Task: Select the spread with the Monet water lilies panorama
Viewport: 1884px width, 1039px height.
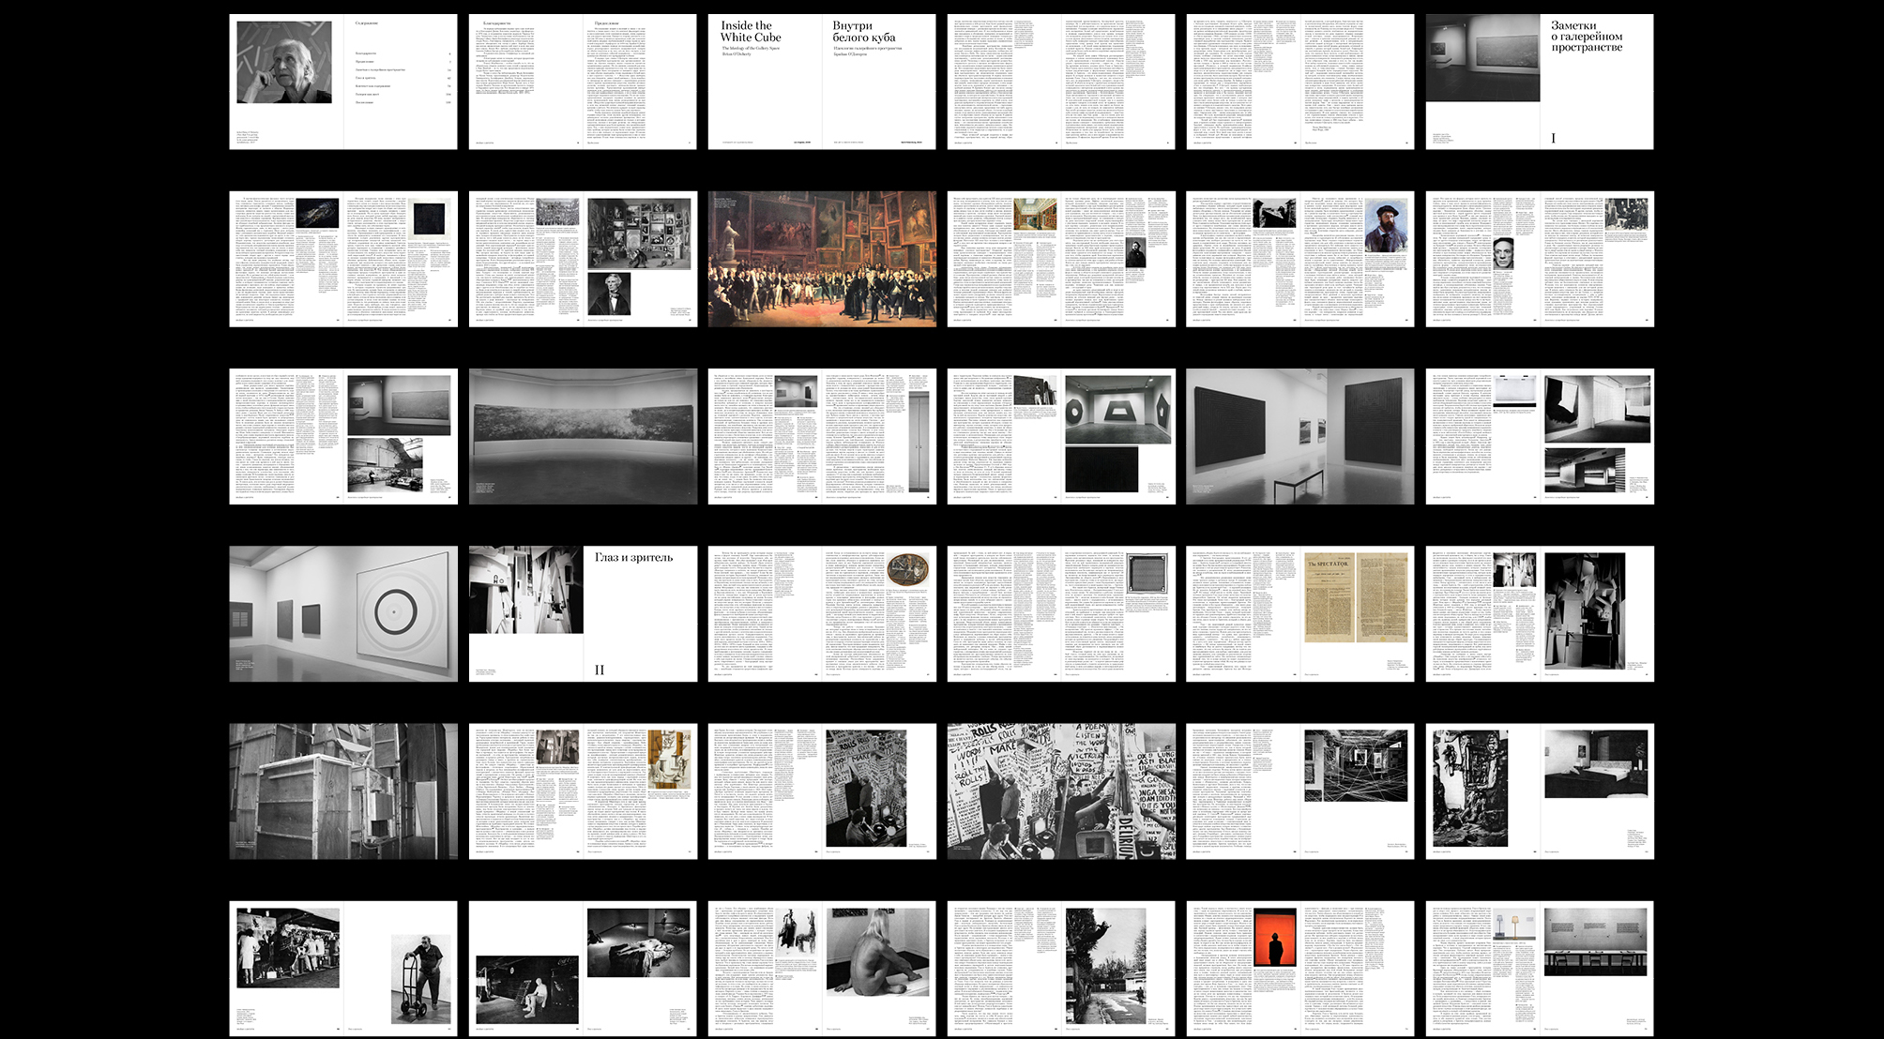Action: point(582,436)
